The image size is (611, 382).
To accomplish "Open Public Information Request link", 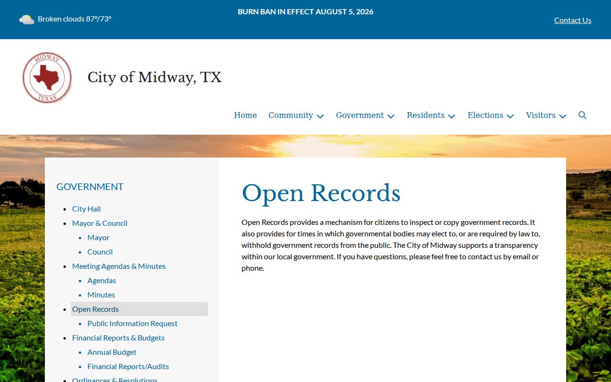I will coord(132,323).
